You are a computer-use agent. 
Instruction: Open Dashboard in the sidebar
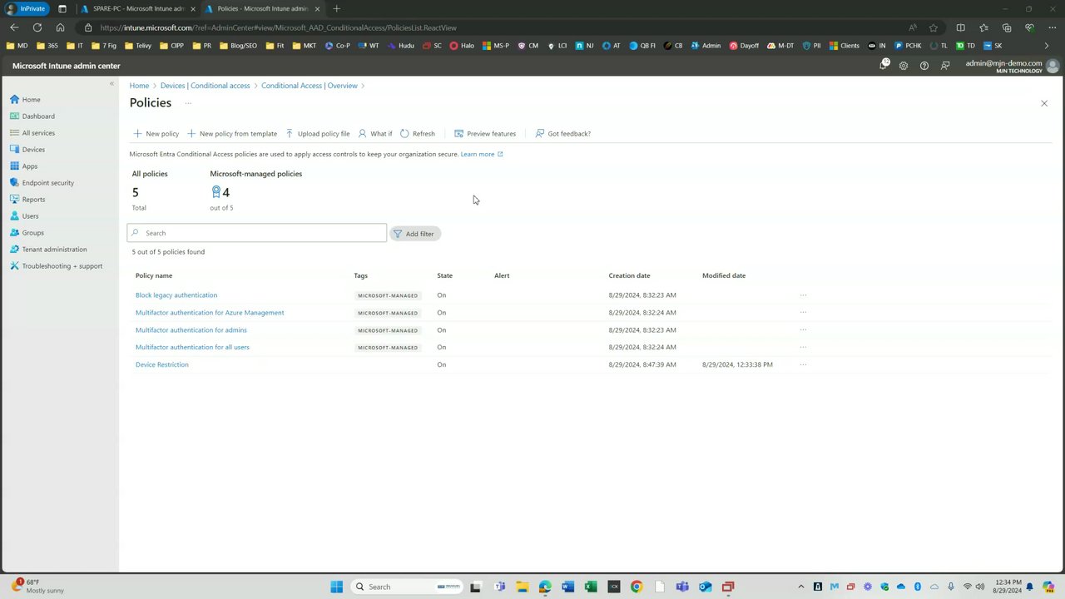32,116
